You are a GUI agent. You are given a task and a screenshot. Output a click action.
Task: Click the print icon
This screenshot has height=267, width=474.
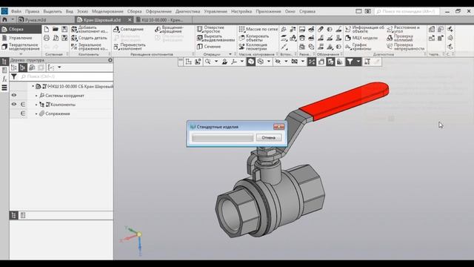46,38
